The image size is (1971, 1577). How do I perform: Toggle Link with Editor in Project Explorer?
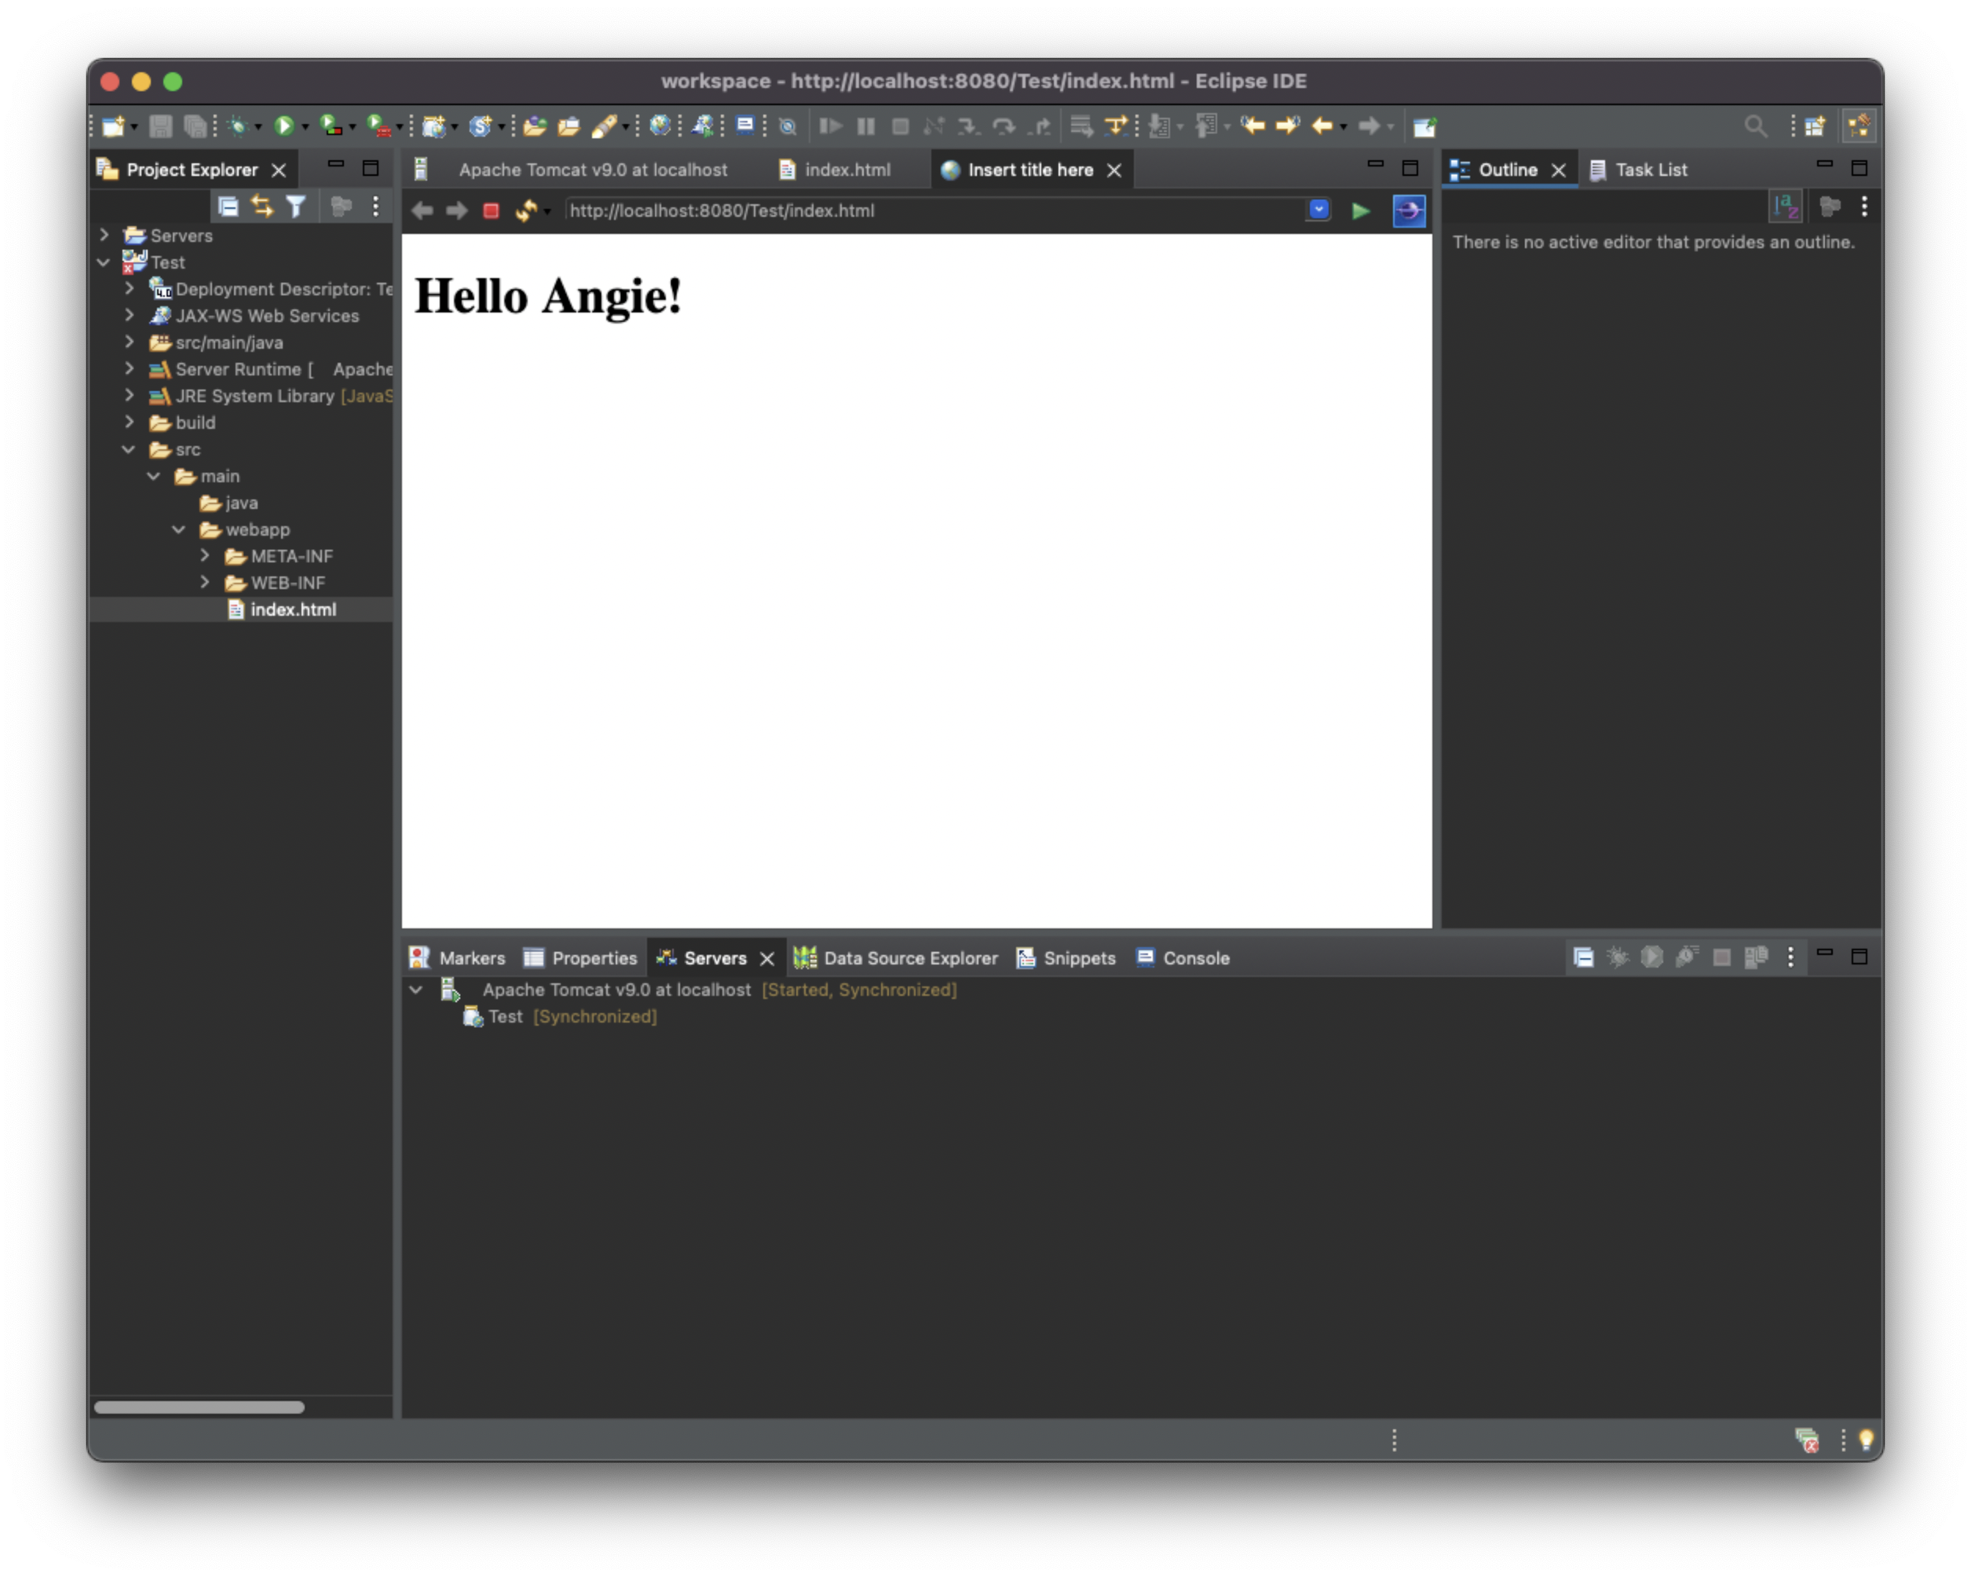261,207
